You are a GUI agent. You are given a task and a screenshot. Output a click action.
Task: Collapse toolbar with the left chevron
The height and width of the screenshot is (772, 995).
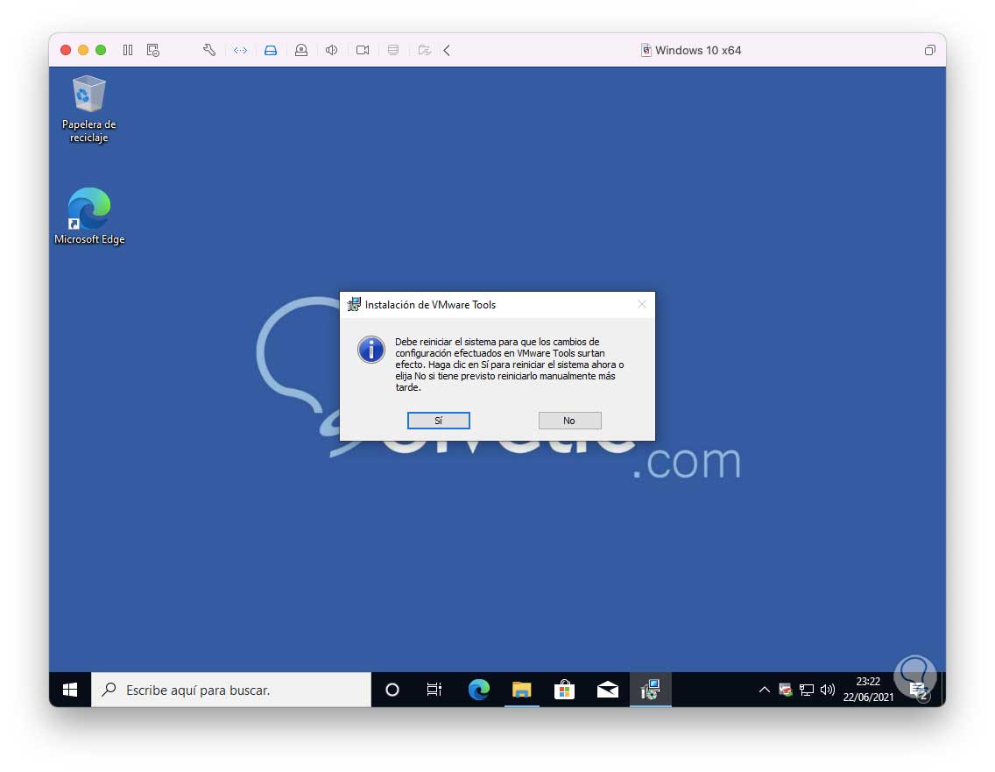(447, 50)
